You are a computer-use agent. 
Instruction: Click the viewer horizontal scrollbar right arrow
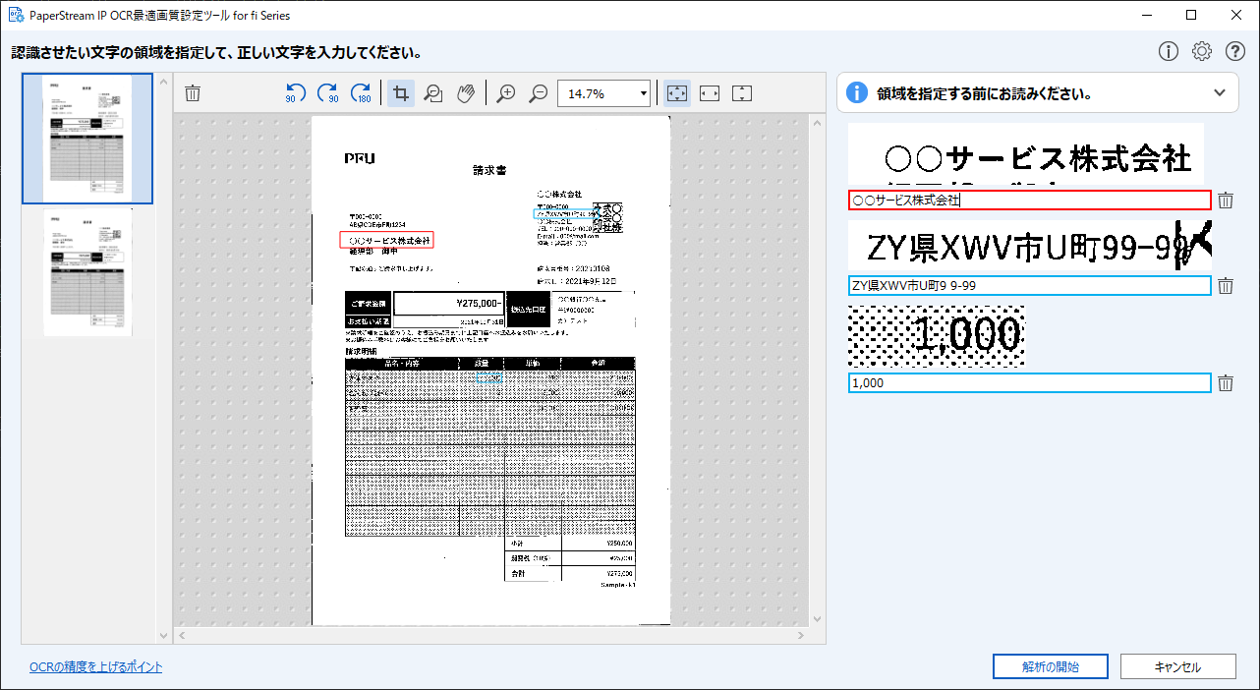[x=802, y=634]
